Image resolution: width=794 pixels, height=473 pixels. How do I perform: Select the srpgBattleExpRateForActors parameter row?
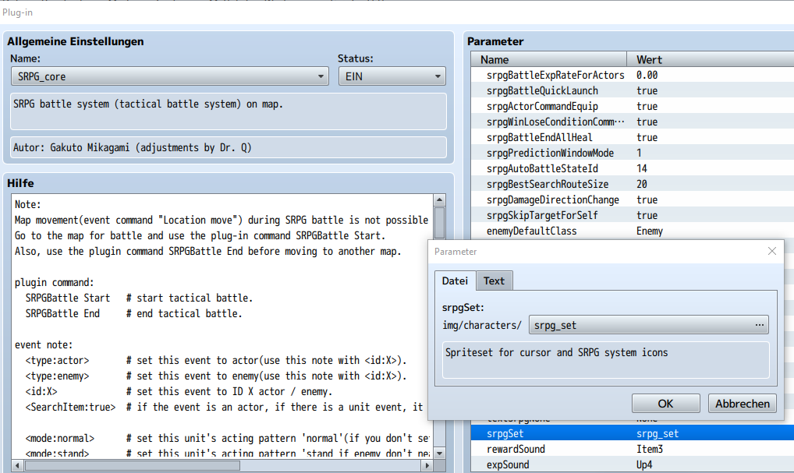point(633,75)
